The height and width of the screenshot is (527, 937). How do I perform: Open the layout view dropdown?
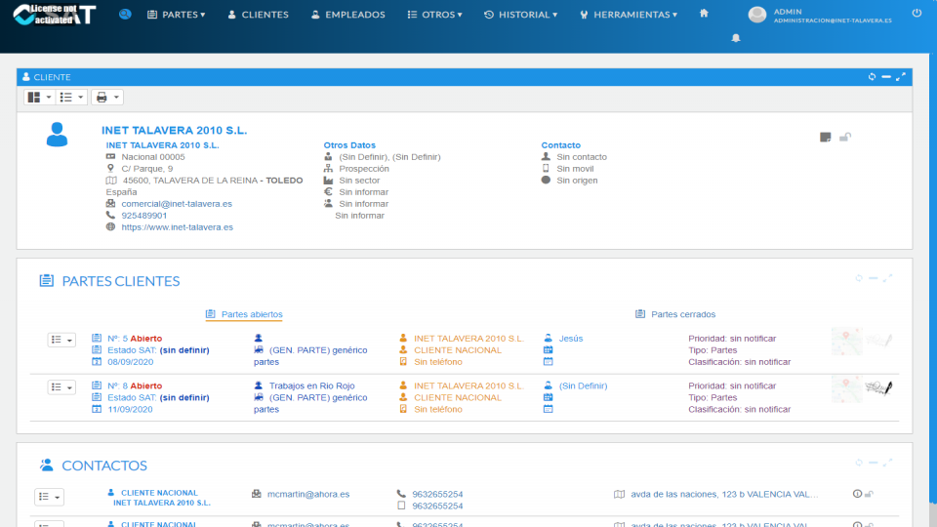39,97
